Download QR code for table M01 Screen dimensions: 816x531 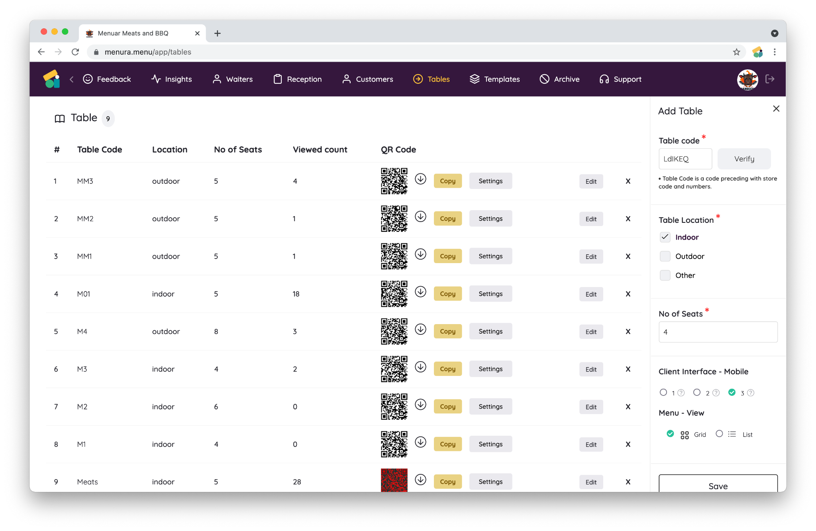point(420,292)
